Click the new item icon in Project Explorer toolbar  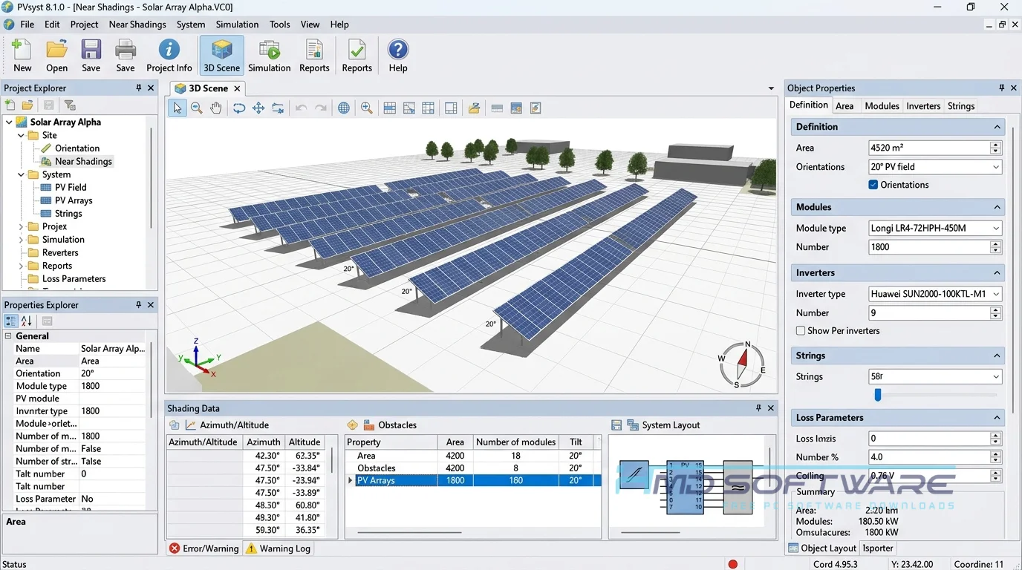[x=10, y=105]
